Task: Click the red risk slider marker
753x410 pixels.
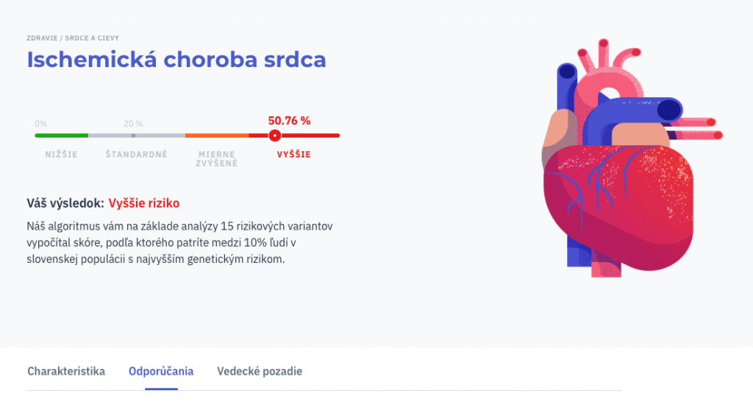Action: (x=274, y=135)
